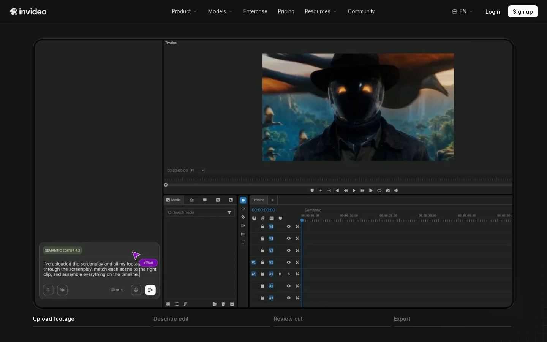The width and height of the screenshot is (547, 342).
Task: Expand the Models menu
Action: pos(220,11)
